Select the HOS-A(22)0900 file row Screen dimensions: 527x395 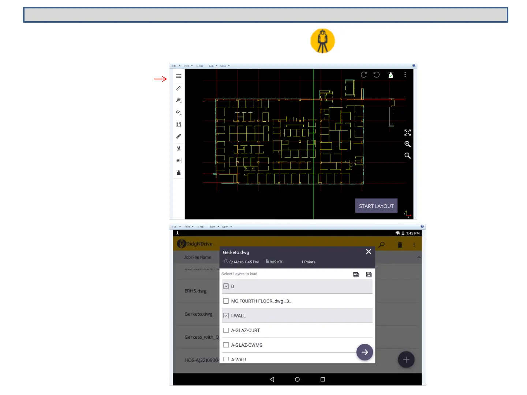click(x=202, y=360)
